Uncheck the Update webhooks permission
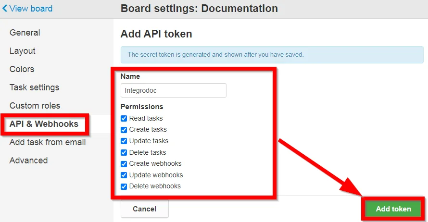The image size is (428, 222). pyautogui.click(x=124, y=175)
